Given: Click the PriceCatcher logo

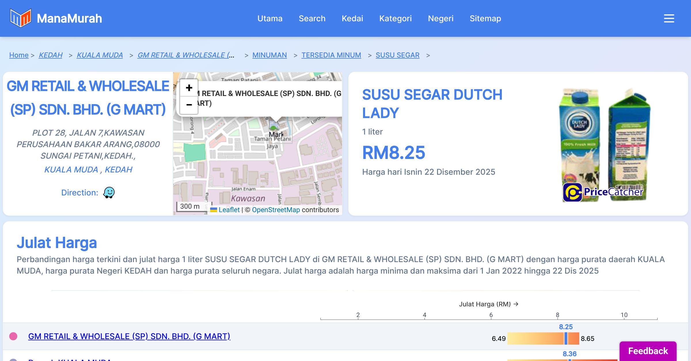Looking at the screenshot, I should 603,192.
